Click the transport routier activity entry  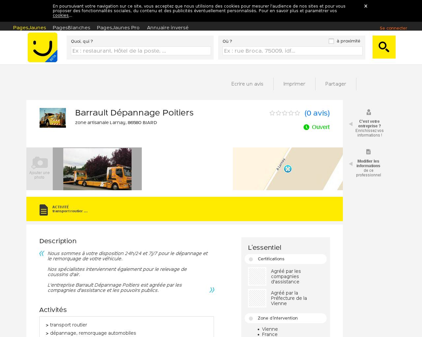69,325
